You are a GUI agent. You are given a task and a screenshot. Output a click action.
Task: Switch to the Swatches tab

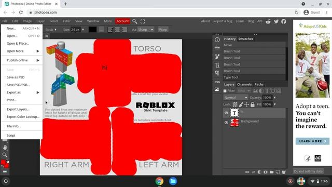pos(245,39)
